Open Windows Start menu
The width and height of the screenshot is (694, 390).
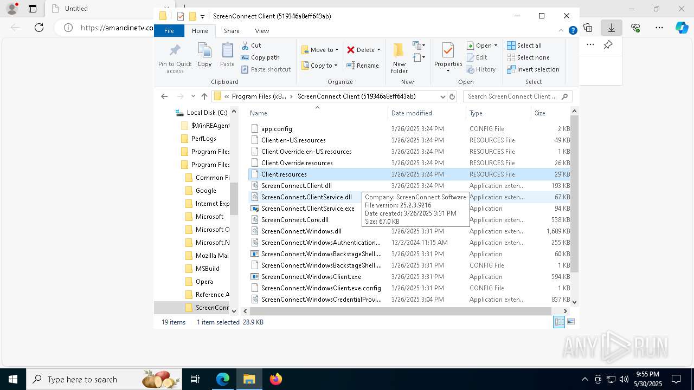coord(13,379)
